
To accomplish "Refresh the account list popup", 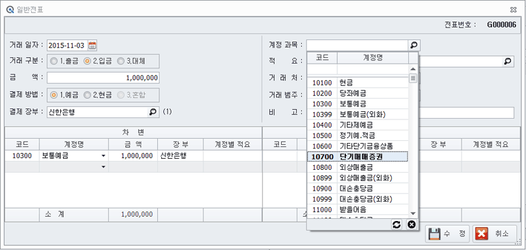I will (x=397, y=224).
